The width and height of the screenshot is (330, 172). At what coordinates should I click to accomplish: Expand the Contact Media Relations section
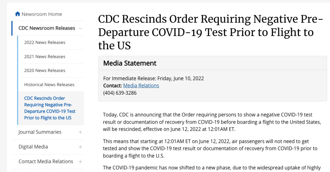(x=80, y=162)
